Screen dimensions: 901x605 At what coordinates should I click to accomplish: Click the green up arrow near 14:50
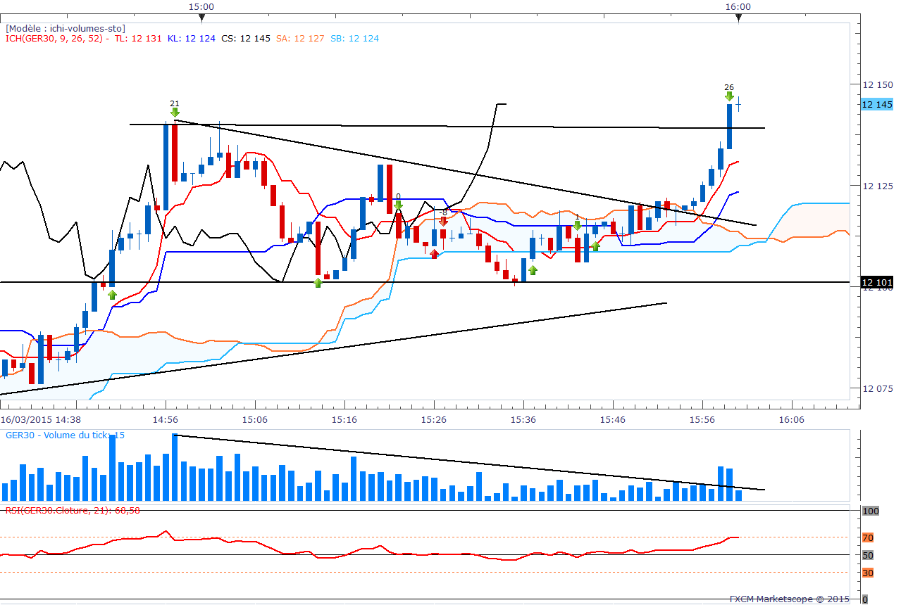112,295
